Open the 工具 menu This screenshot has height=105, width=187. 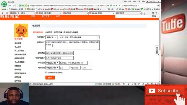pyautogui.click(x=139, y=1)
